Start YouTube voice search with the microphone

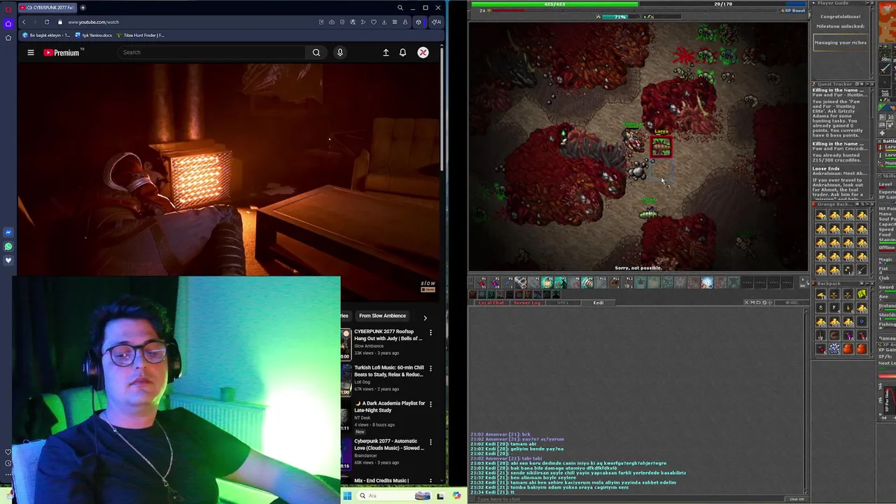point(340,52)
